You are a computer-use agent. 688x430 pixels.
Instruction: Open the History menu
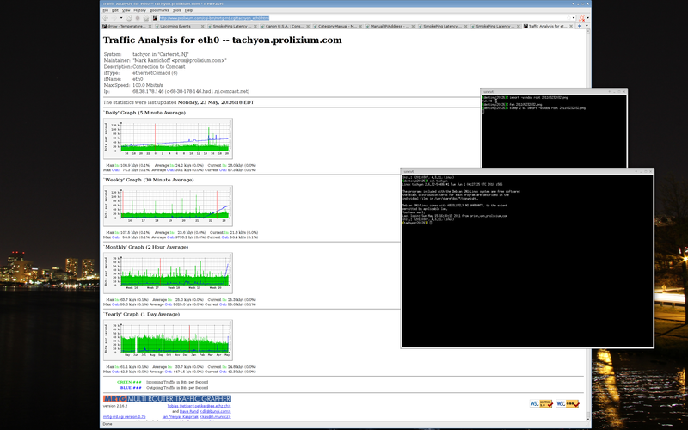139,10
